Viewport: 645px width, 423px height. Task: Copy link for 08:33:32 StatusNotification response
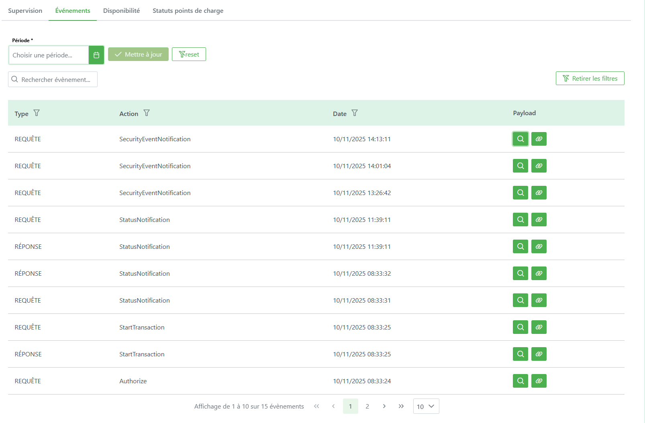click(x=539, y=273)
